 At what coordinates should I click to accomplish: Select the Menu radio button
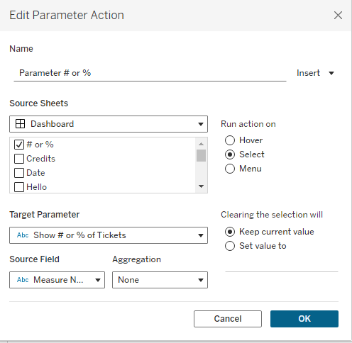tap(230, 169)
